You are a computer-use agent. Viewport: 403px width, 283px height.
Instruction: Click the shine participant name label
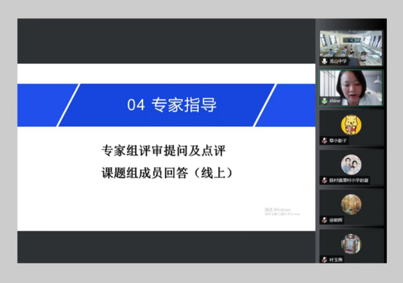334,101
